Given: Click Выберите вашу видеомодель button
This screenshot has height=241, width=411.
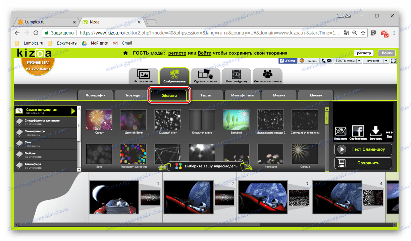Looking at the screenshot, I should tap(206, 166).
